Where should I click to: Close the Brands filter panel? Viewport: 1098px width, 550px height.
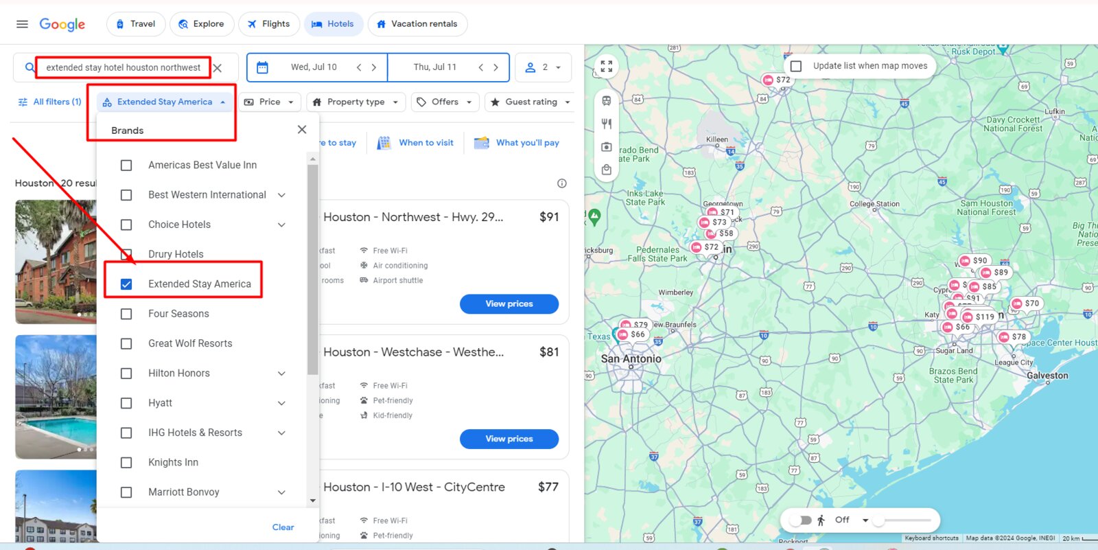302,130
